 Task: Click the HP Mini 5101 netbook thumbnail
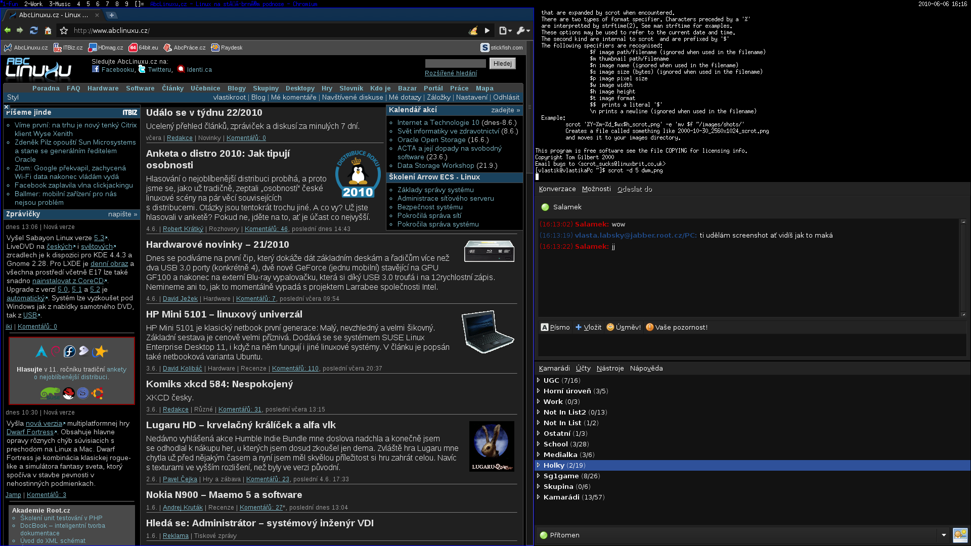pyautogui.click(x=488, y=332)
